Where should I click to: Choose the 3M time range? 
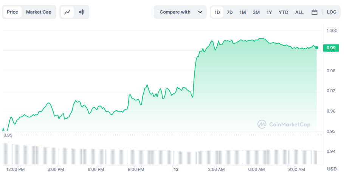click(256, 12)
